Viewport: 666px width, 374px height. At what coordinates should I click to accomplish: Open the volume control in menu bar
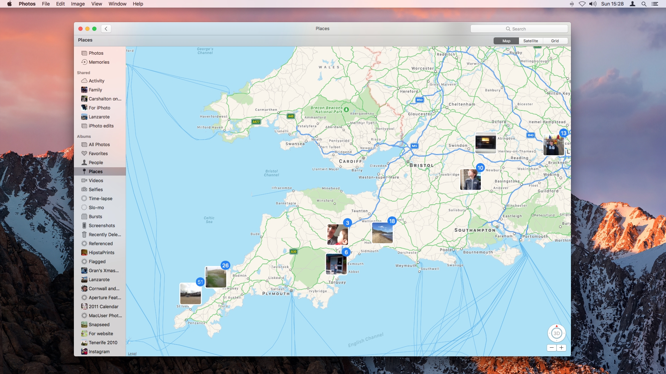pyautogui.click(x=593, y=4)
